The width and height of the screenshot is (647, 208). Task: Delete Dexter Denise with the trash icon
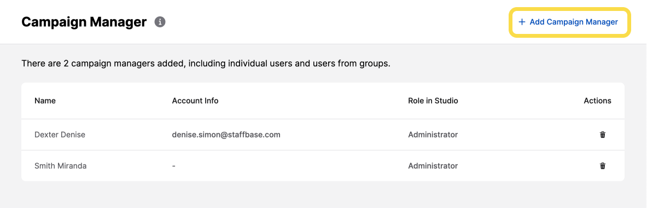point(603,135)
